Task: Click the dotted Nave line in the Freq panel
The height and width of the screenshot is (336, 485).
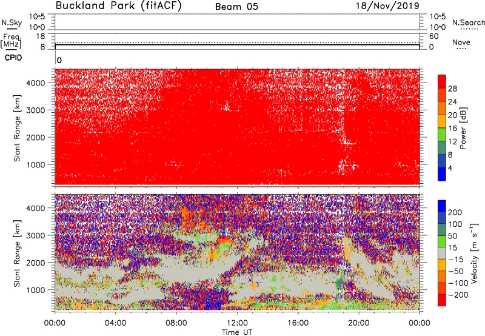Action: (237, 42)
